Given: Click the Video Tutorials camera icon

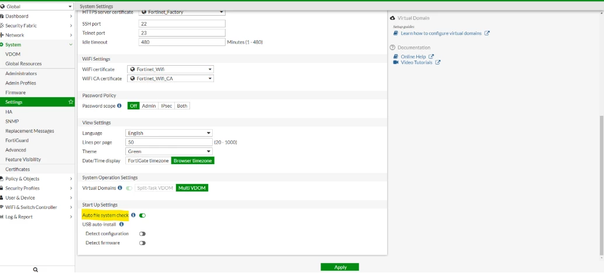Looking at the screenshot, I should 396,62.
